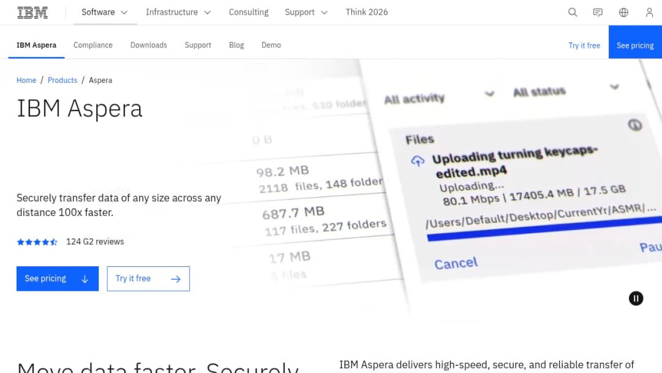Expand the Software menu
The image size is (662, 373).
[105, 12]
